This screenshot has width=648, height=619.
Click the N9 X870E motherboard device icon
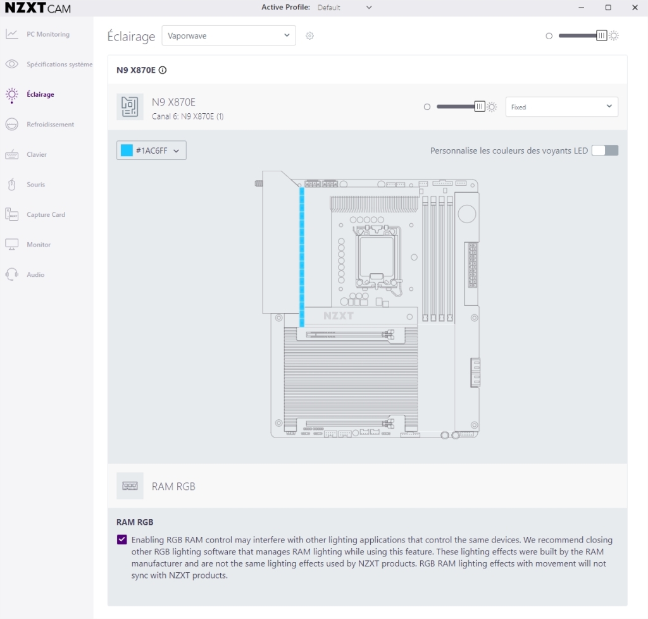point(130,107)
